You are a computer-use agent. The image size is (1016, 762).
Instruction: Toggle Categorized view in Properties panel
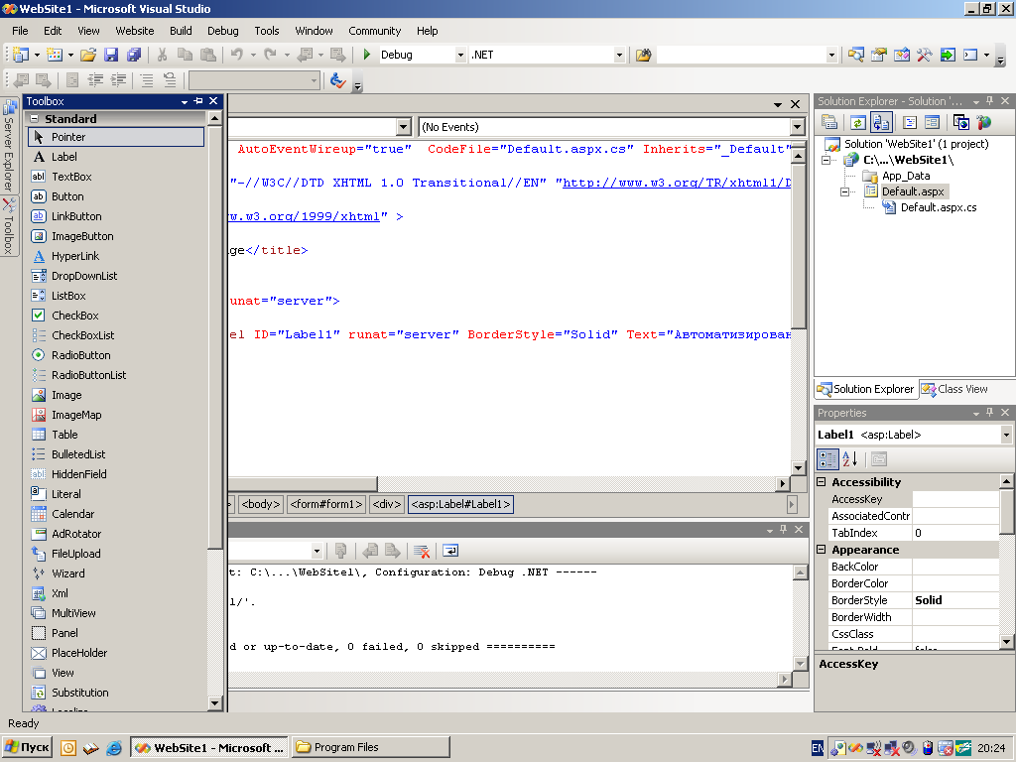point(826,458)
